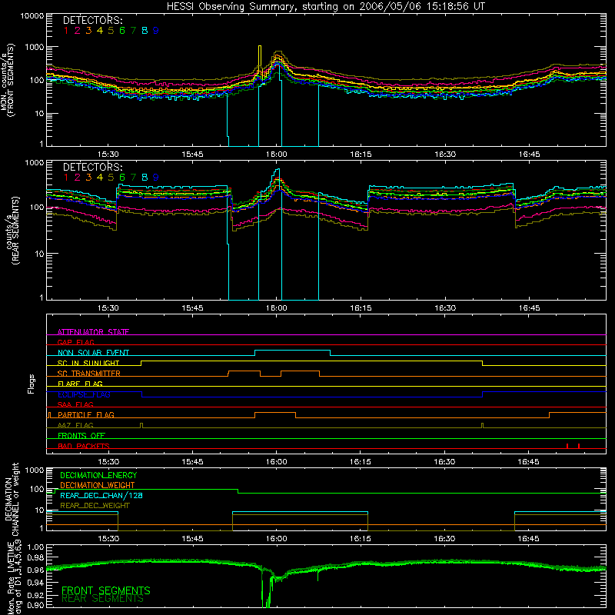Click the FRONTS_OFF flag label
This screenshot has width=615, height=615.
click(81, 436)
